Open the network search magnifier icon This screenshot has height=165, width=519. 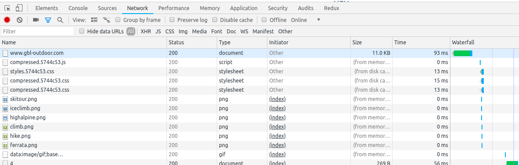click(x=60, y=20)
